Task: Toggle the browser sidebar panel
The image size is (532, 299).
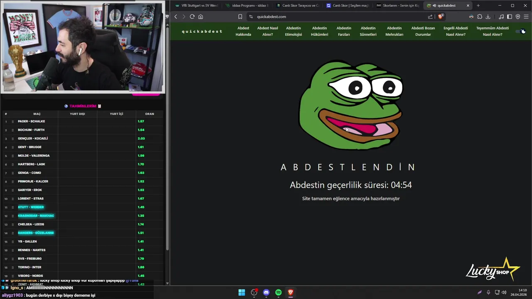Action: pyautogui.click(x=510, y=17)
